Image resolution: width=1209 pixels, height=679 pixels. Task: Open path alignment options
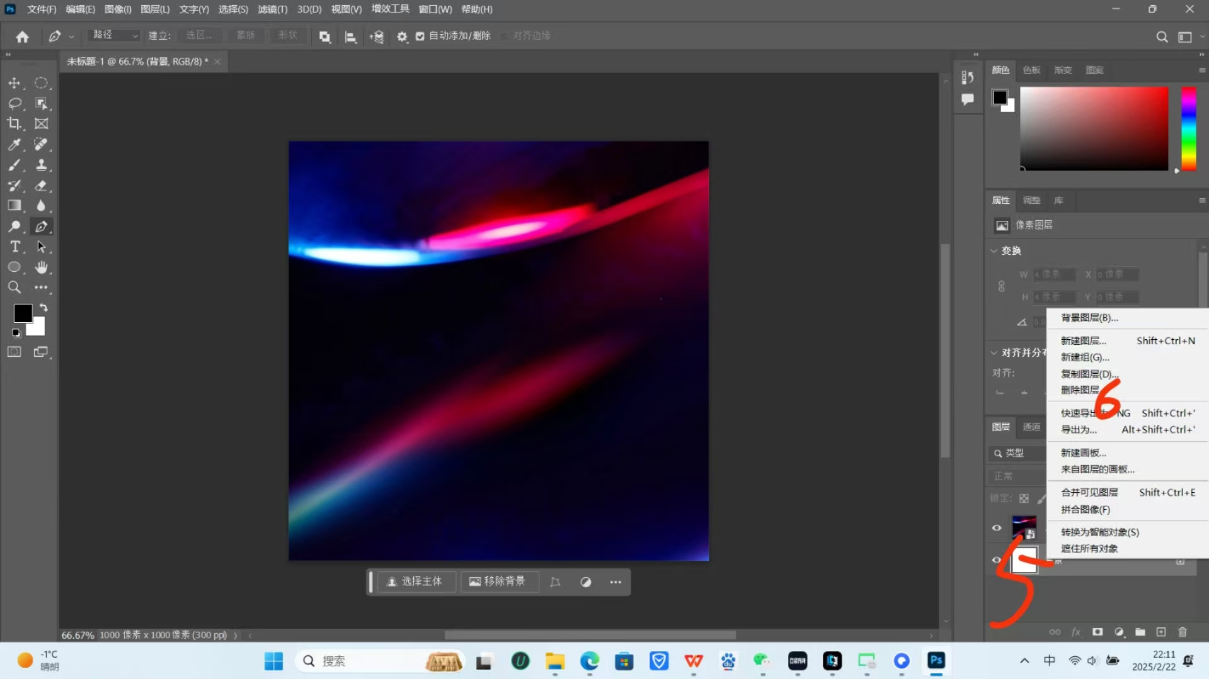point(351,36)
